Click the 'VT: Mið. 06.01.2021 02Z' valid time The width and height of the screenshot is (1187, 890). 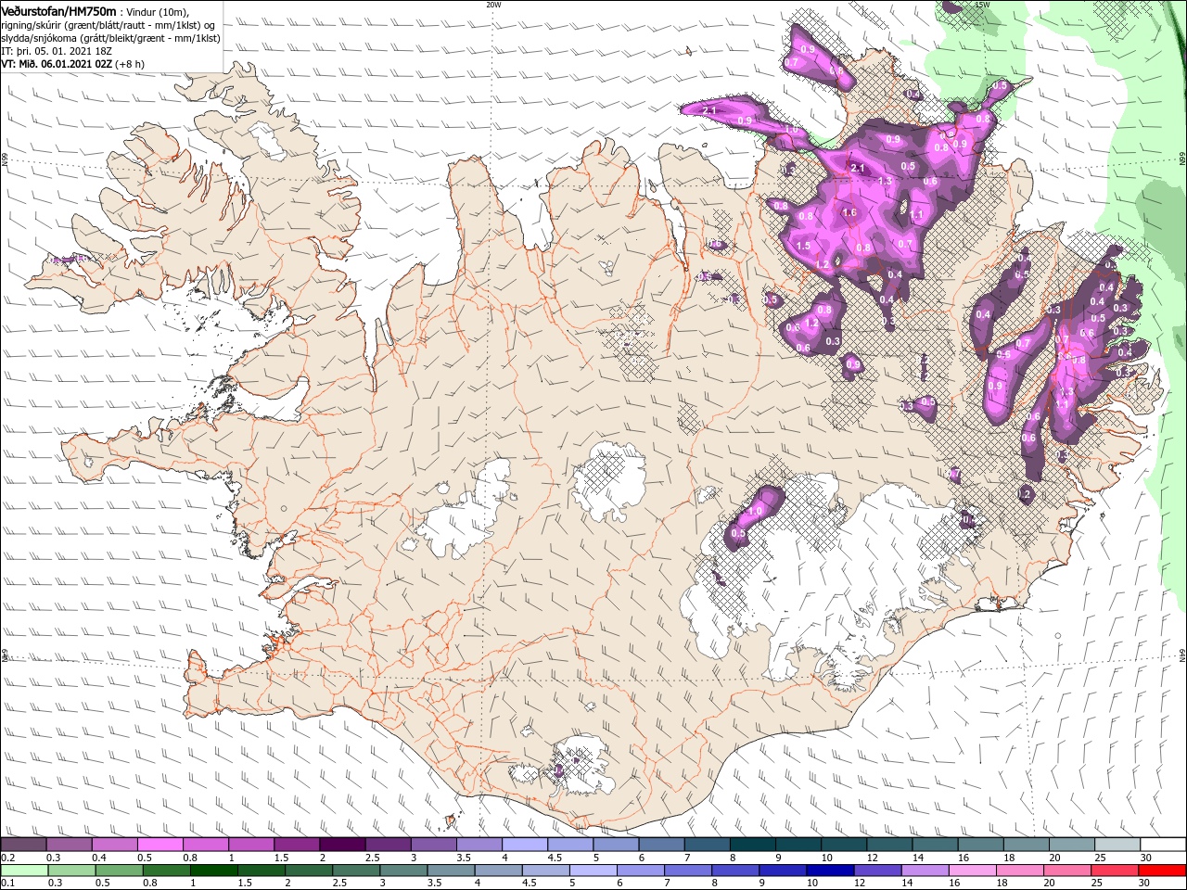(x=57, y=64)
